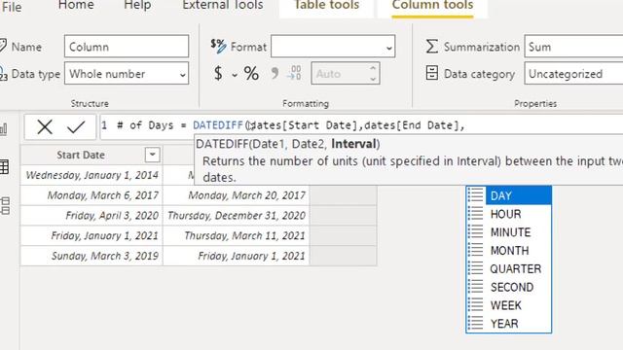
Task: Click cell Wednesday, January 1, 2014
Action: point(92,175)
